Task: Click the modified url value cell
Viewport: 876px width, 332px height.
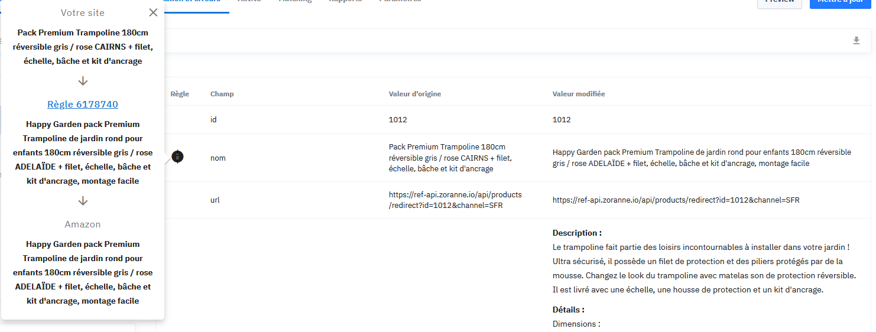Action: [676, 200]
